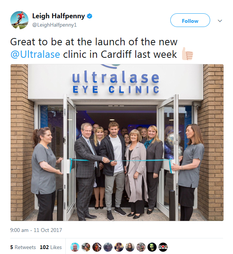233x254 pixels.
Task: Open first liker avatar with bald man
Action: tap(75, 247)
